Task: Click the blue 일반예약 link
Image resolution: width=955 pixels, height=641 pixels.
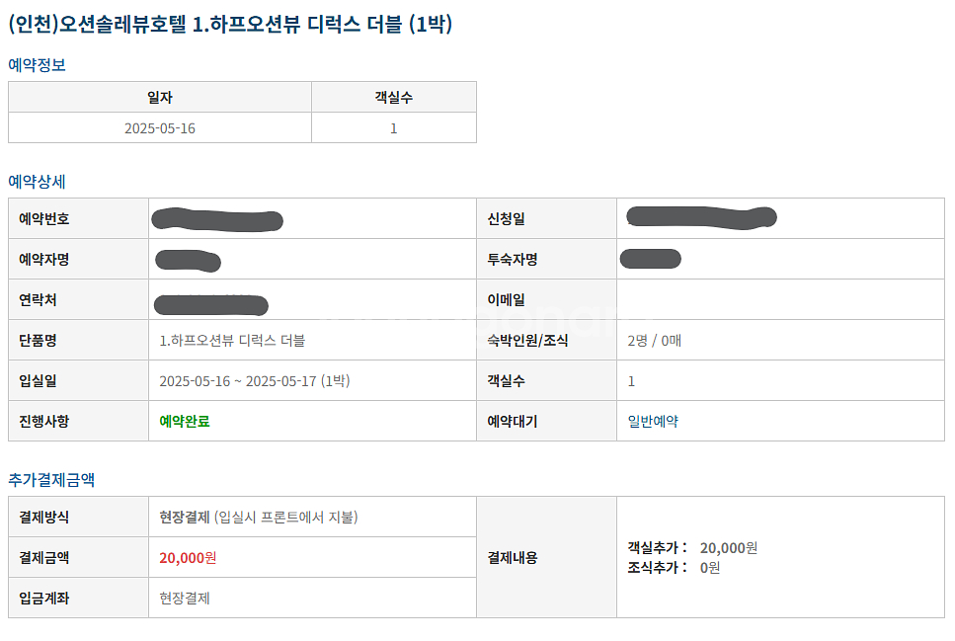Action: [x=653, y=422]
